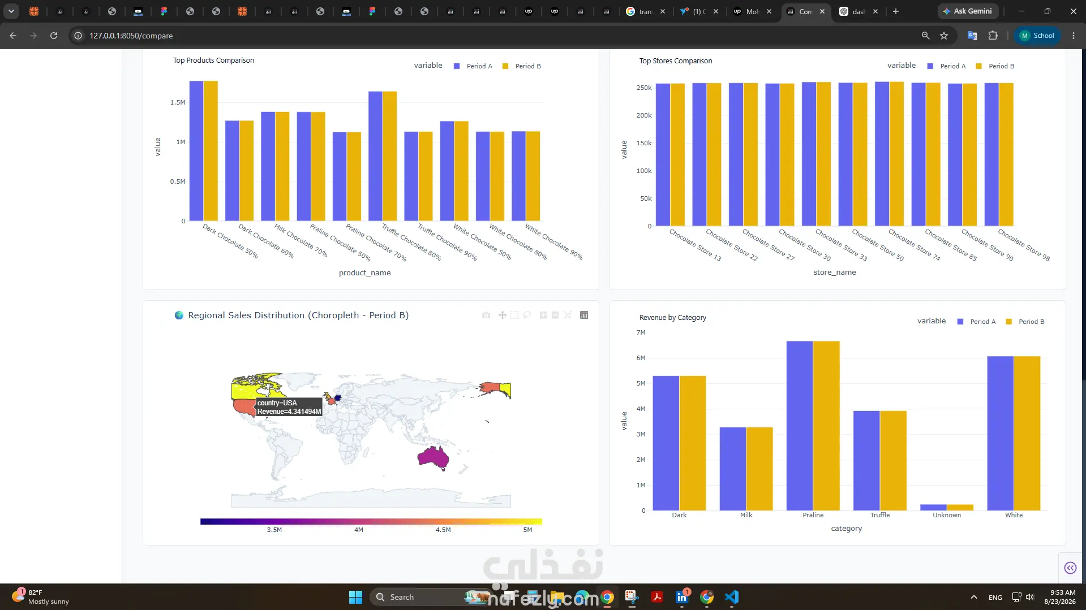Show hidden system tray icons
This screenshot has width=1086, height=610.
pos(973,597)
